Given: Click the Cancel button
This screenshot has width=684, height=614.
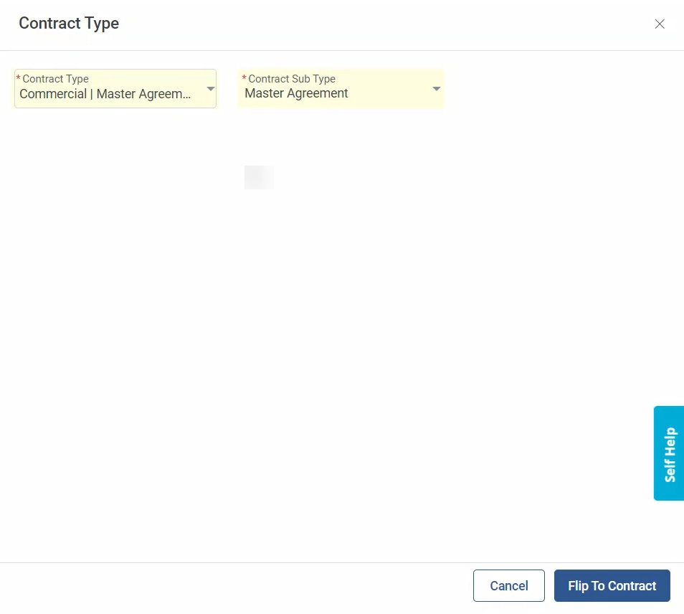Looking at the screenshot, I should [x=508, y=586].
